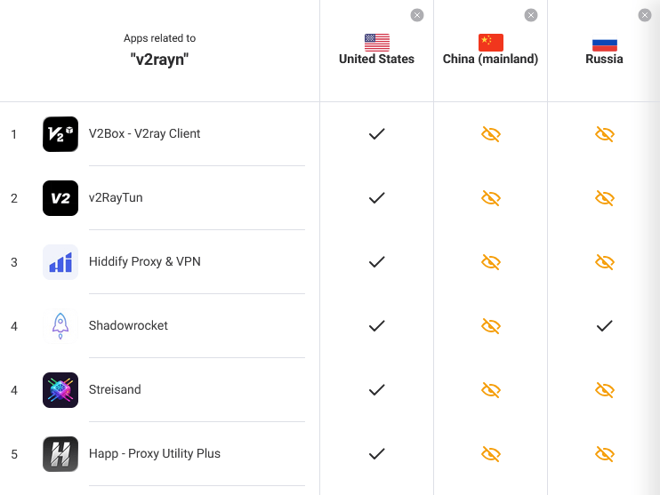Click hidden-eye icon for v2RayTun in Russia
The height and width of the screenshot is (495, 660).
click(x=604, y=198)
